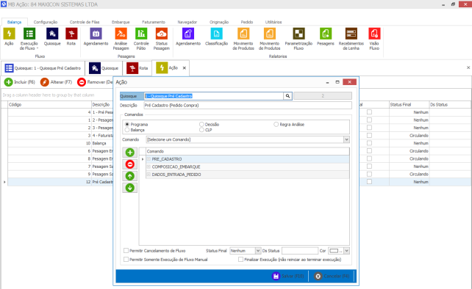Remove command with the red minus button
This screenshot has height=289, width=472.
(x=129, y=164)
